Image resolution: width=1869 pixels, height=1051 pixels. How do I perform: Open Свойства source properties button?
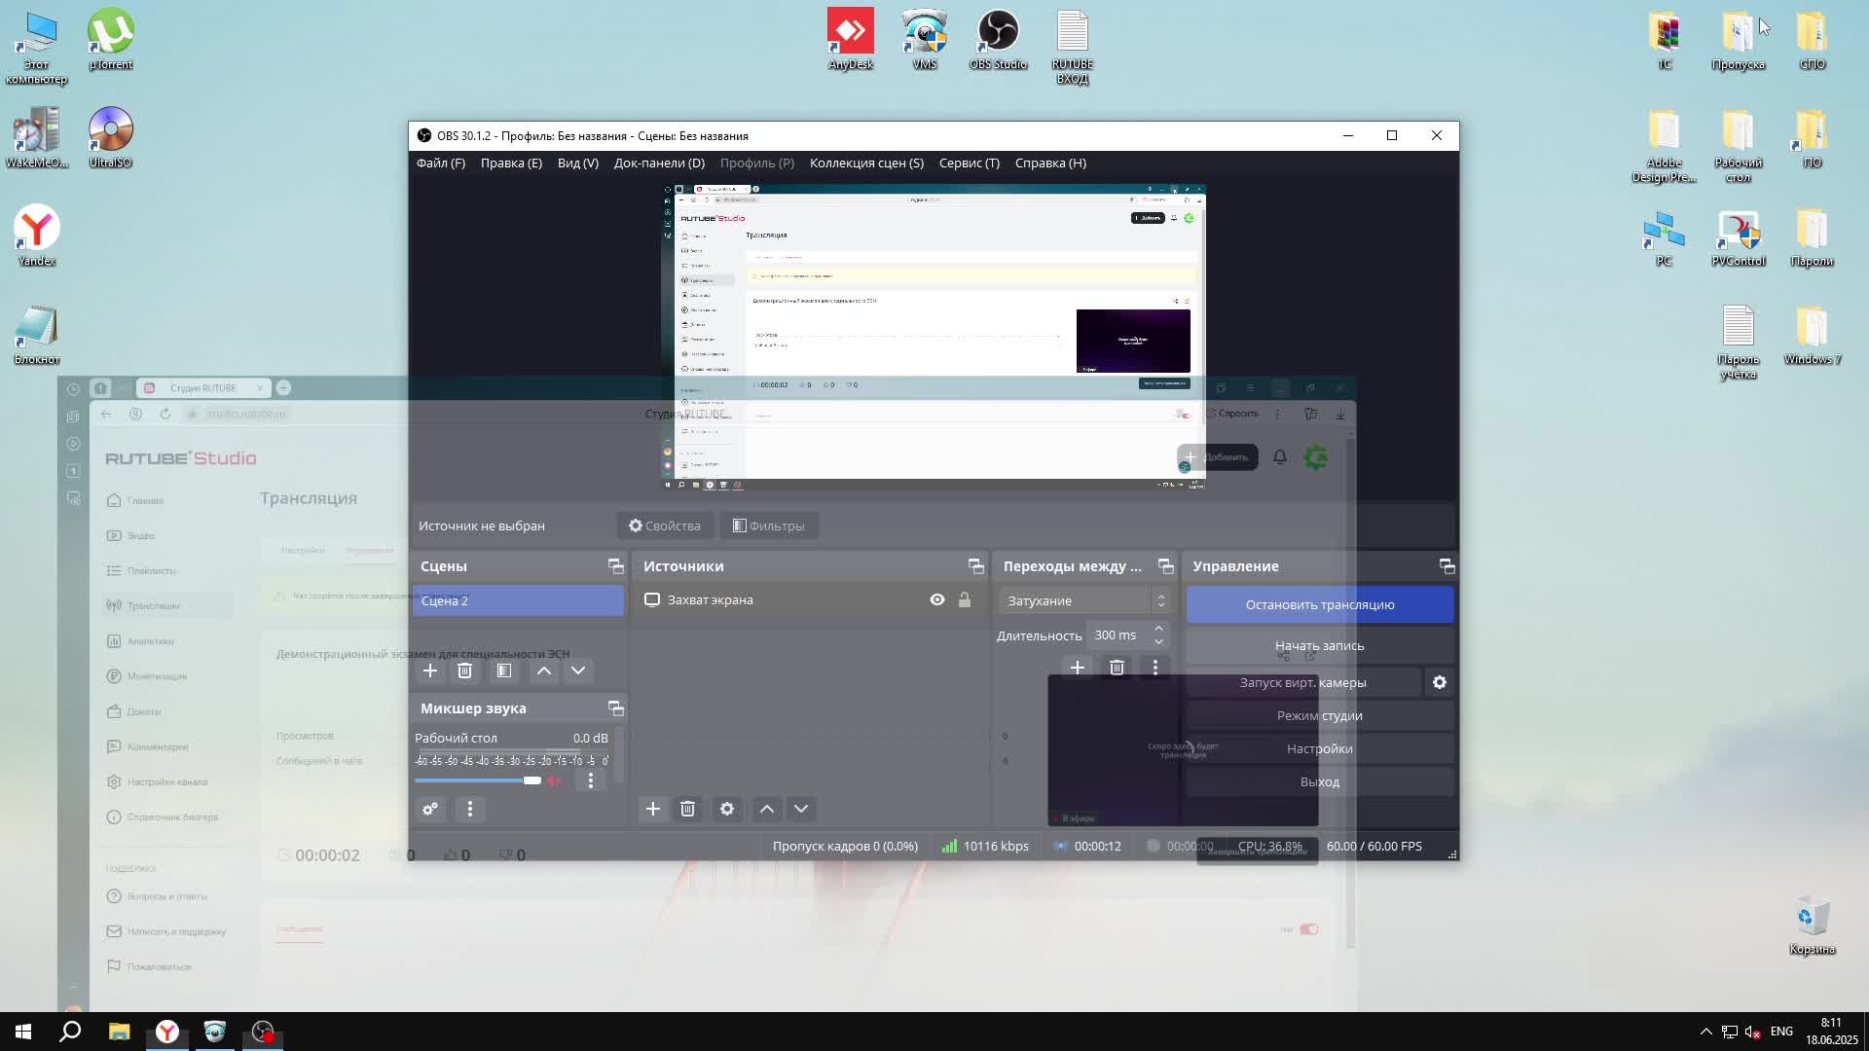tap(665, 525)
